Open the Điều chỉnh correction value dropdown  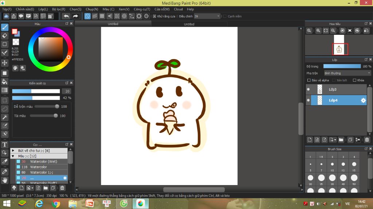pyautogui.click(x=207, y=16)
